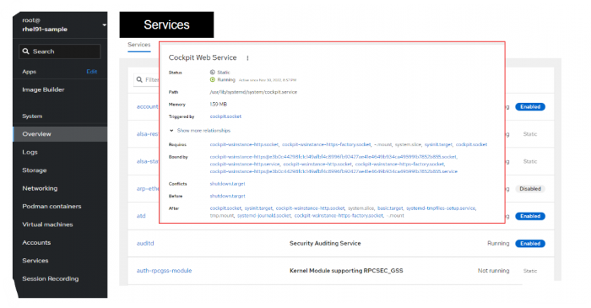Focus the sidebar Search field

[60, 51]
